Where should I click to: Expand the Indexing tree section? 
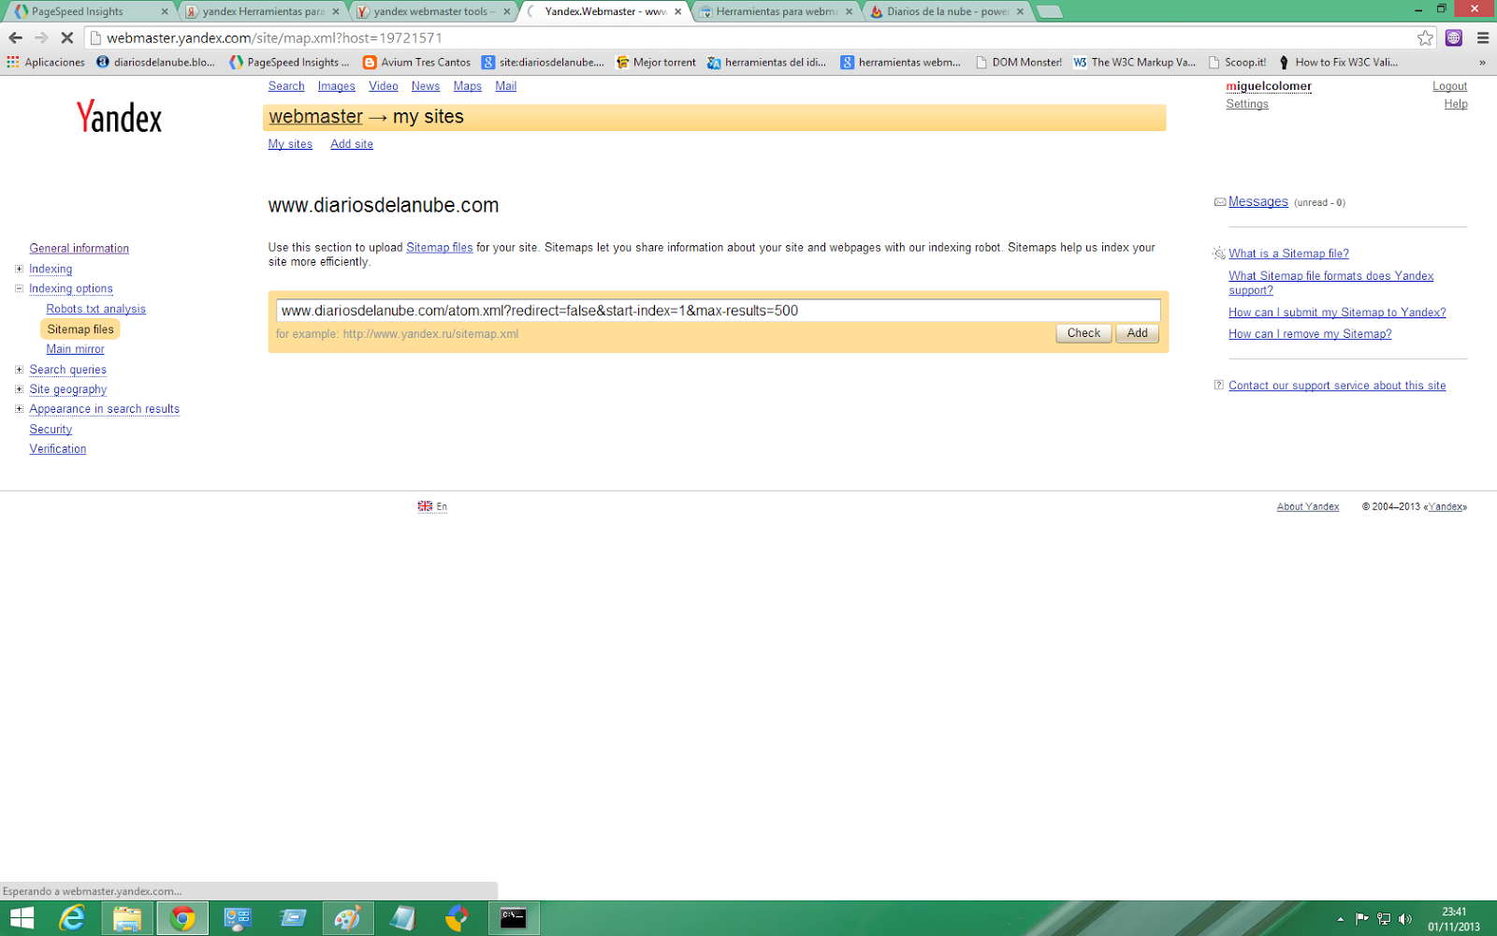point(19,269)
